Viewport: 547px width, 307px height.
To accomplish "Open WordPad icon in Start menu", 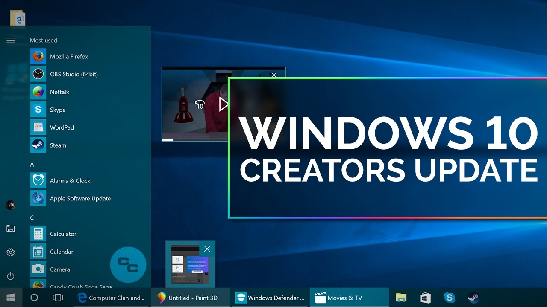I will (38, 127).
